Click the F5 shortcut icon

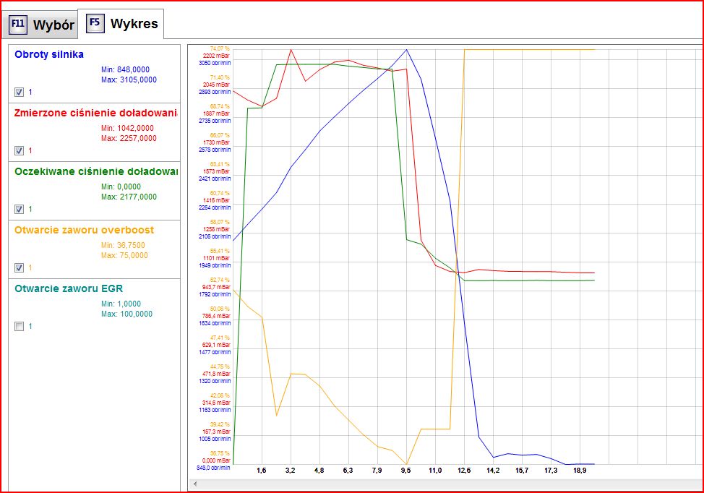[x=95, y=23]
